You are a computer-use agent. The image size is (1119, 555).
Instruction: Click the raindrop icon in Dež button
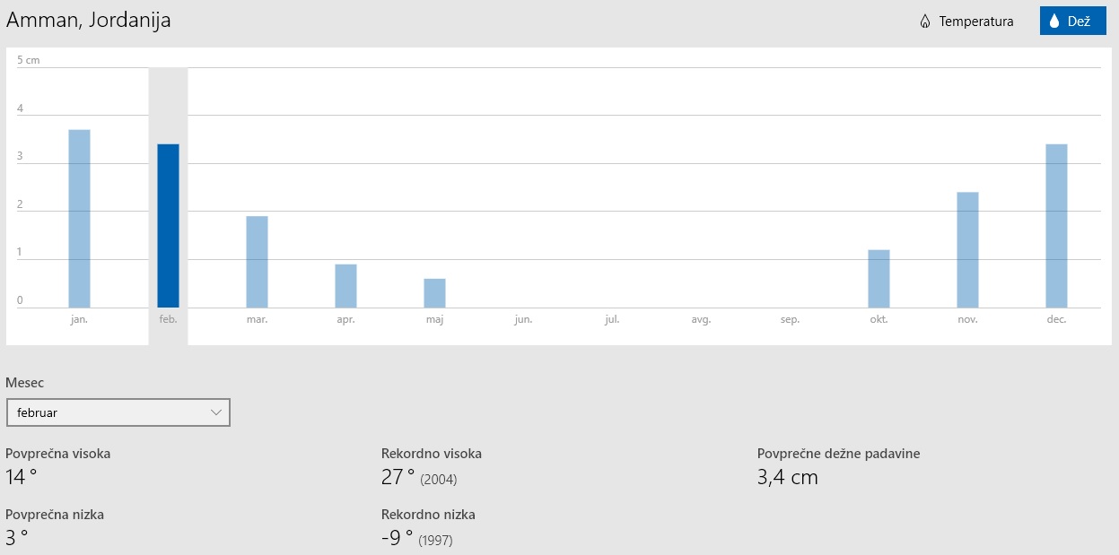[1054, 22]
